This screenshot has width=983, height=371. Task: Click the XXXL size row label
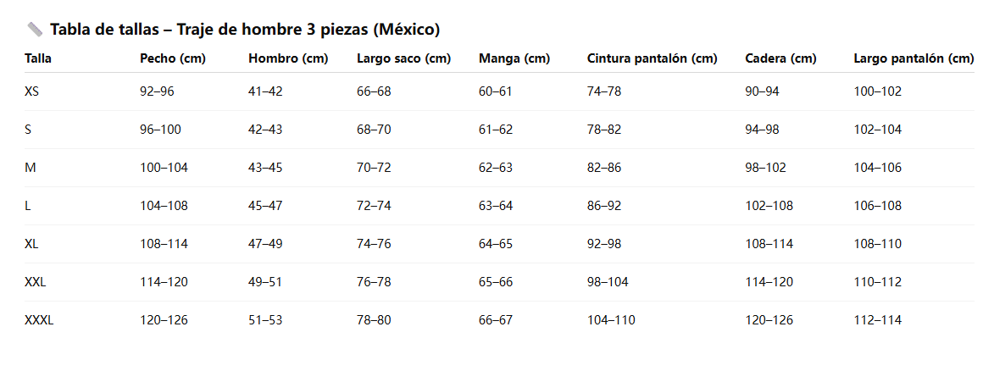click(x=39, y=320)
